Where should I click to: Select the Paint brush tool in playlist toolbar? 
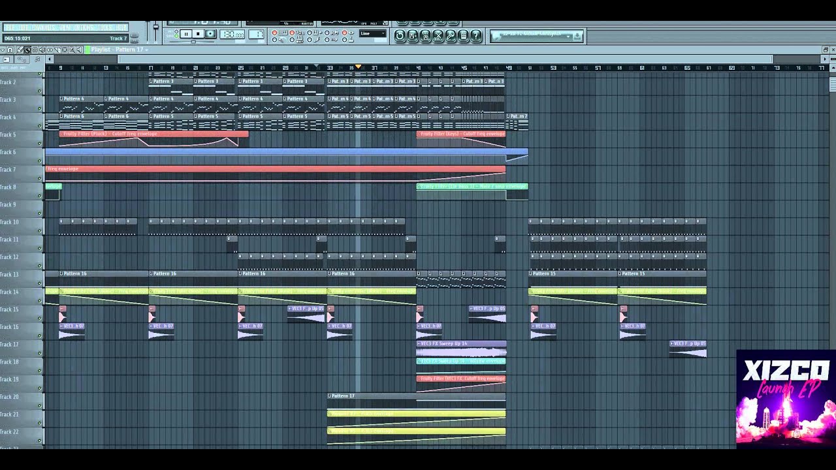pyautogui.click(x=27, y=50)
